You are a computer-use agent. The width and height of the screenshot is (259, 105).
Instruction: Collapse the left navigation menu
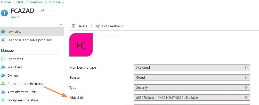(61, 25)
